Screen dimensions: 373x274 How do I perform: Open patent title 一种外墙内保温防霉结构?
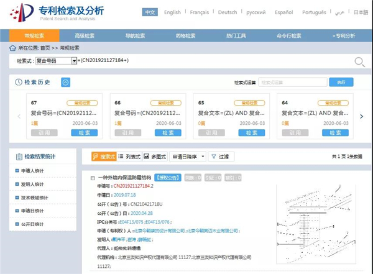pyautogui.click(x=125, y=178)
